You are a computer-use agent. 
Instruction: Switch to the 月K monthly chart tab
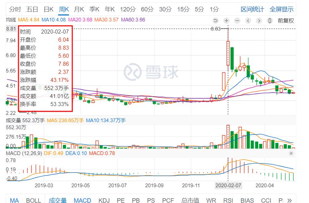(79, 9)
